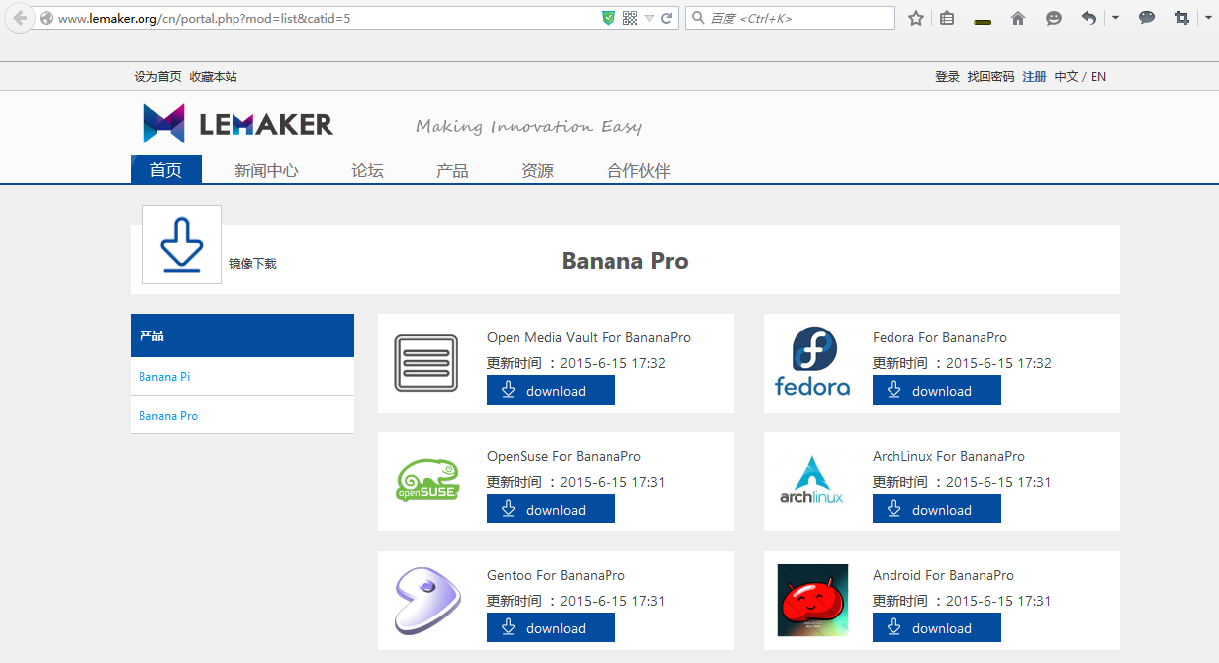Download Open Media Vault For BananaPro
Image resolution: width=1219 pixels, height=663 pixels.
pos(551,390)
